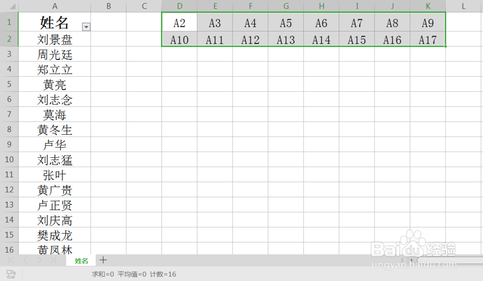Image resolution: width=483 pixels, height=281 pixels.
Task: Click the cell showing A3
Action: click(x=215, y=23)
